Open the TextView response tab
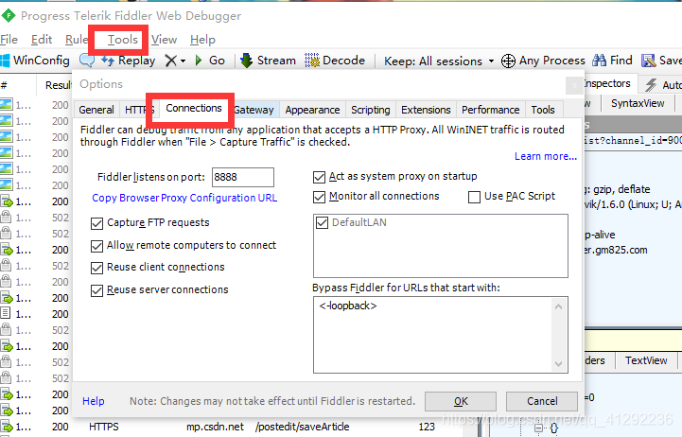 click(x=646, y=360)
